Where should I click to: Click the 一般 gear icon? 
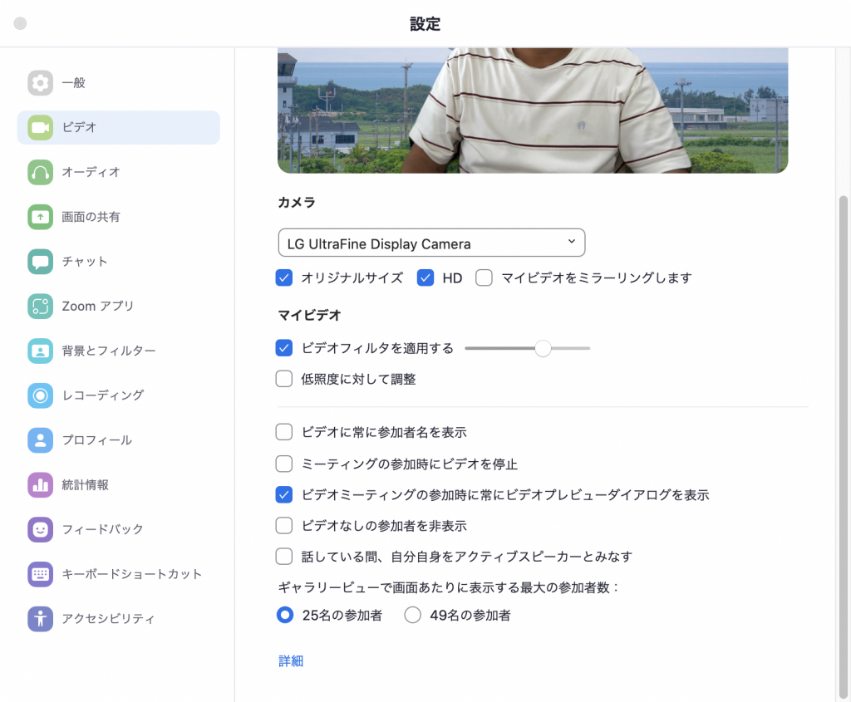pos(40,83)
